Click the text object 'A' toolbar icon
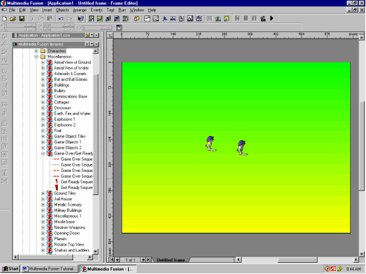 point(190,19)
